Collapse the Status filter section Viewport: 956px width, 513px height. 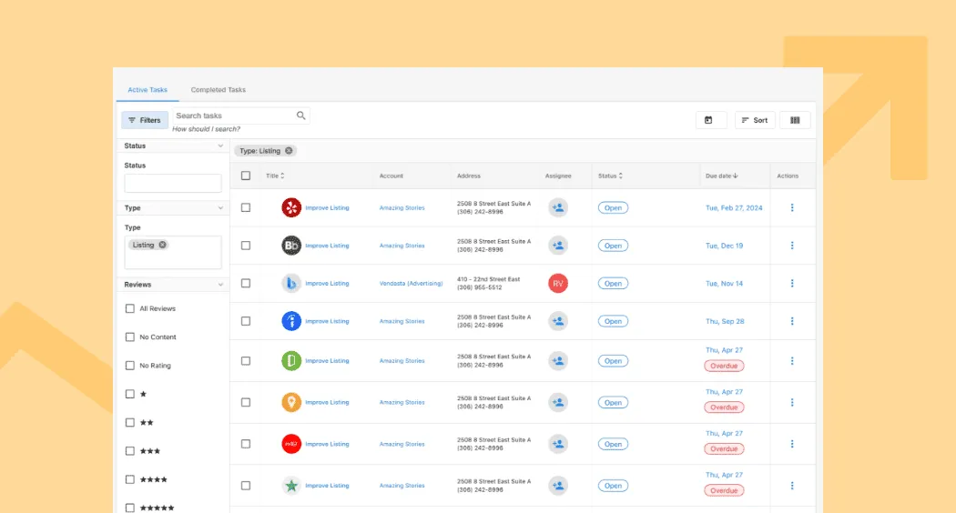point(220,146)
